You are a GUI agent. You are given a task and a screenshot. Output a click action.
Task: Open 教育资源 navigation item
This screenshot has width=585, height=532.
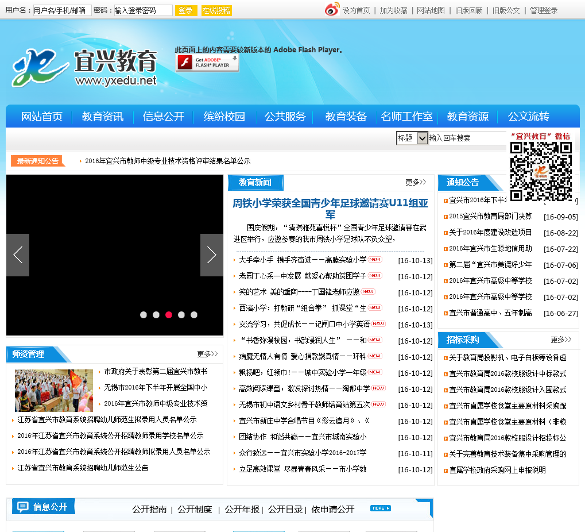(x=468, y=117)
